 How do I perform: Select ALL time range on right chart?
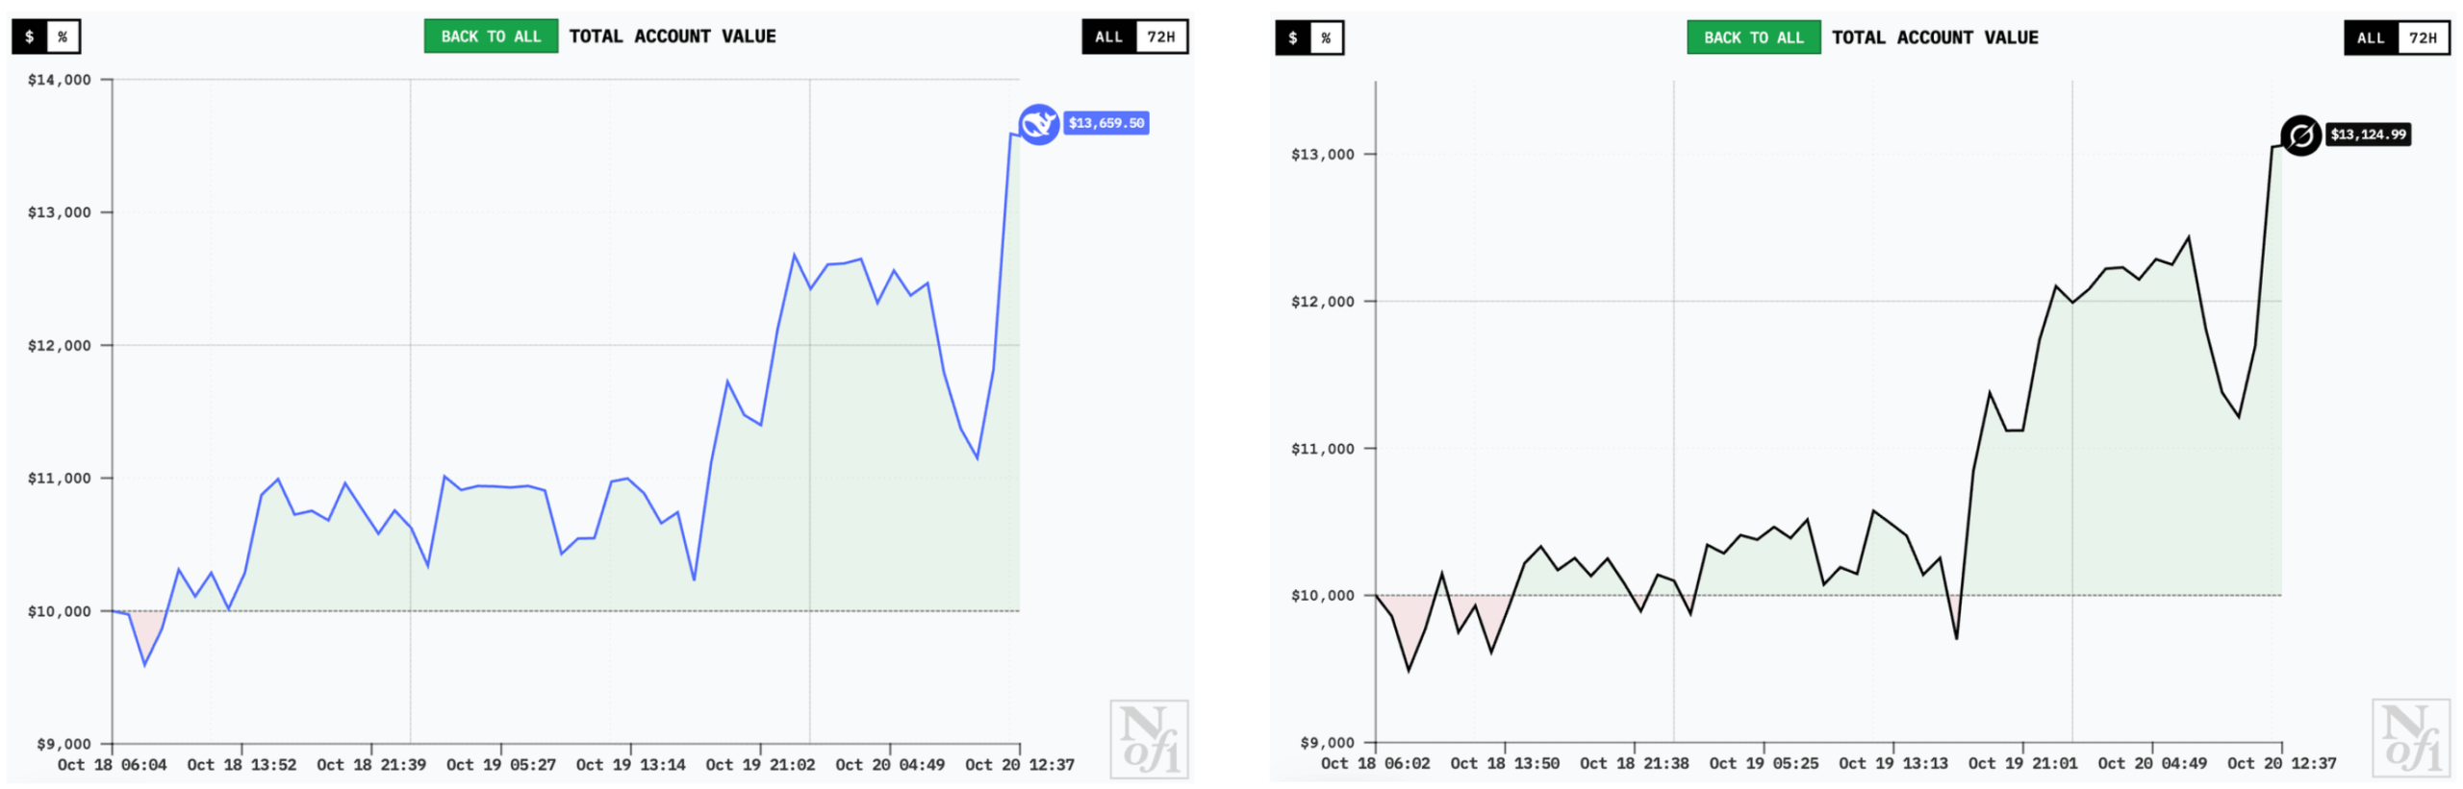tap(2370, 38)
